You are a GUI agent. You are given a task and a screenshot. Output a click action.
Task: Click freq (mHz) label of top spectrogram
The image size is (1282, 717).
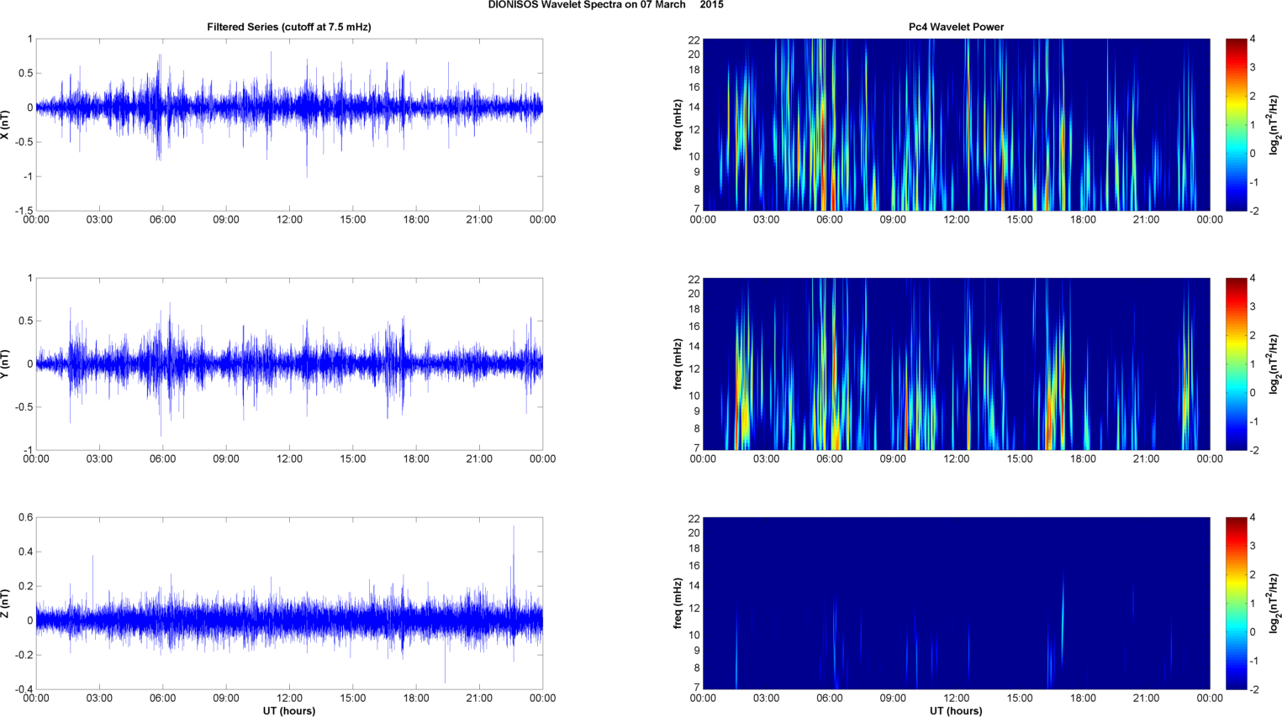pyautogui.click(x=678, y=124)
